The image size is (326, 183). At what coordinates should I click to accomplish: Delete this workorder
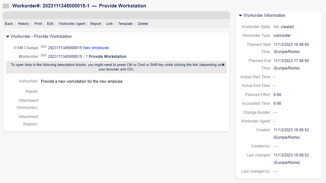coord(143,24)
